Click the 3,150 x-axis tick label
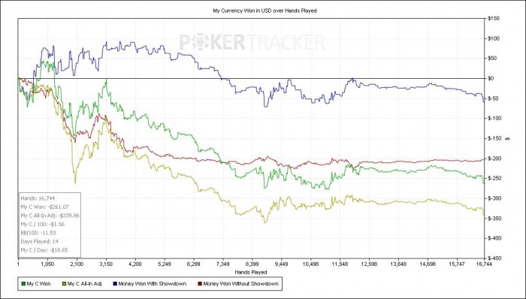Image resolution: width=526 pixels, height=299 pixels. (106, 264)
